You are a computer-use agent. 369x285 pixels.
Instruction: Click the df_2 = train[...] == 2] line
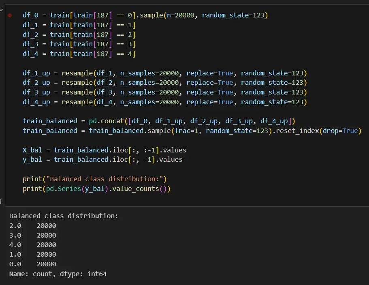(x=79, y=34)
